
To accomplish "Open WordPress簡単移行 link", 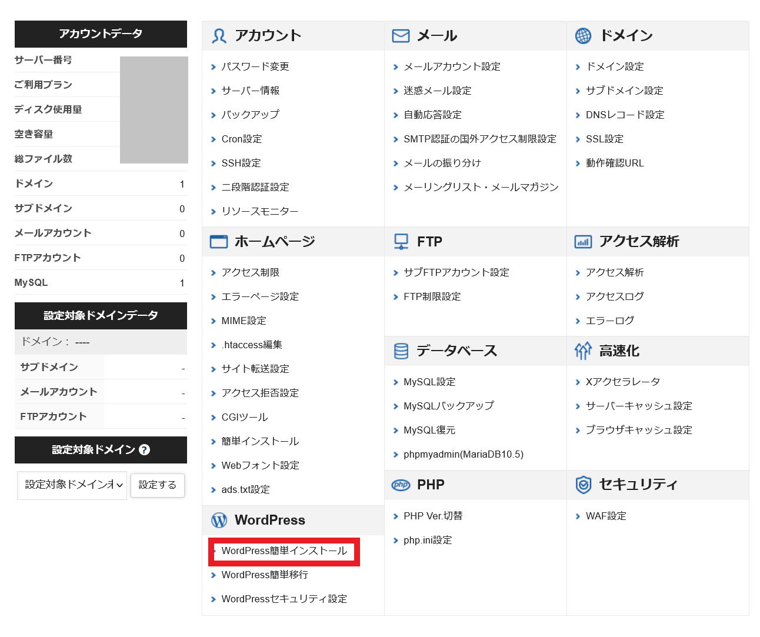I will [x=265, y=575].
